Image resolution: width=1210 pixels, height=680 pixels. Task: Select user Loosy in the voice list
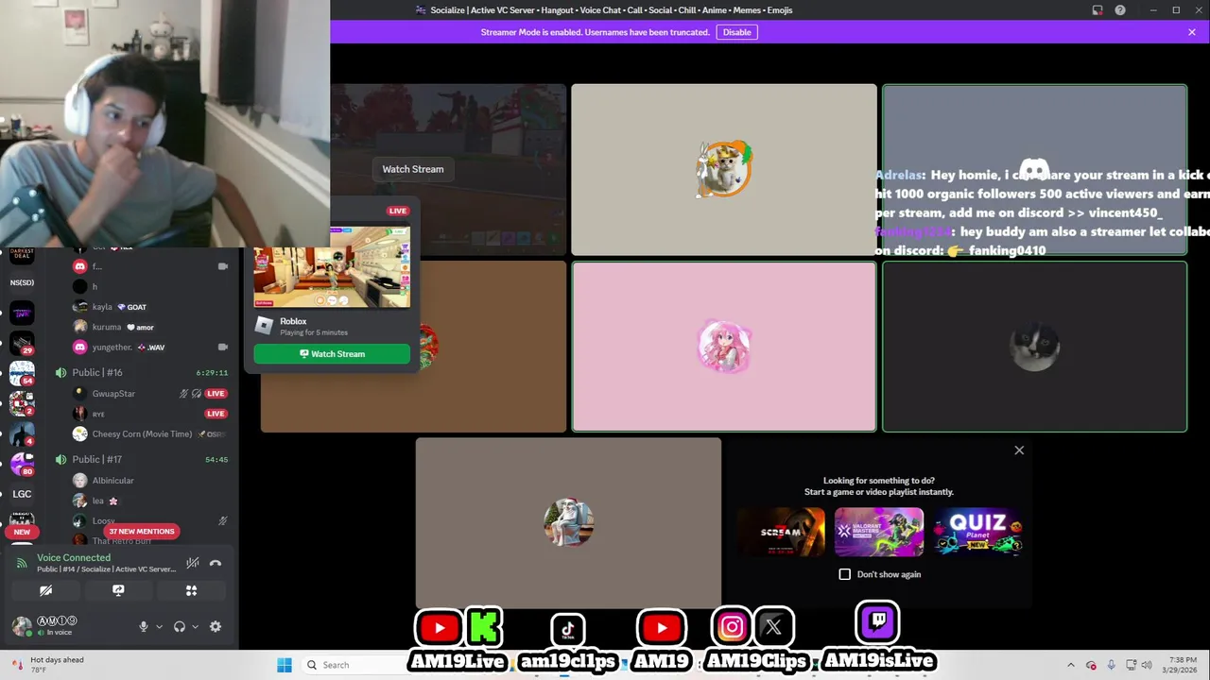[103, 520]
